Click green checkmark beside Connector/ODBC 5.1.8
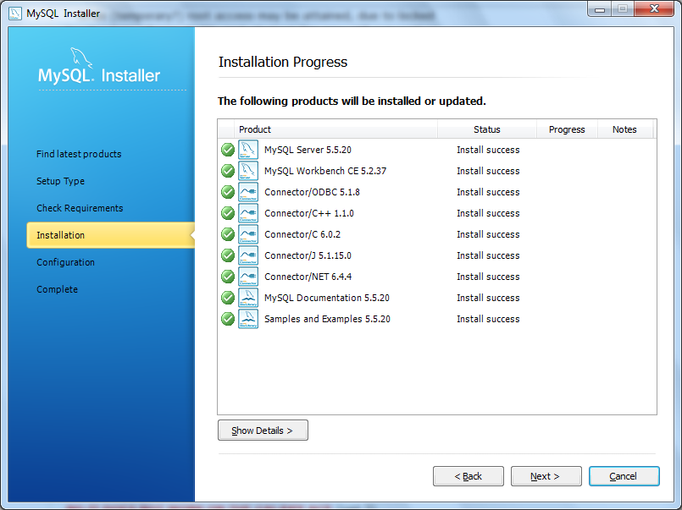Viewport: 682px width, 510px height. pos(228,192)
